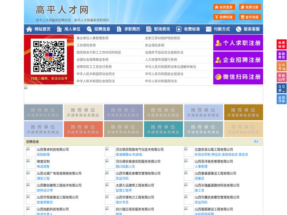Click the purple 客服微信 sidebar button
287x215 pixels.
[x=281, y=55]
